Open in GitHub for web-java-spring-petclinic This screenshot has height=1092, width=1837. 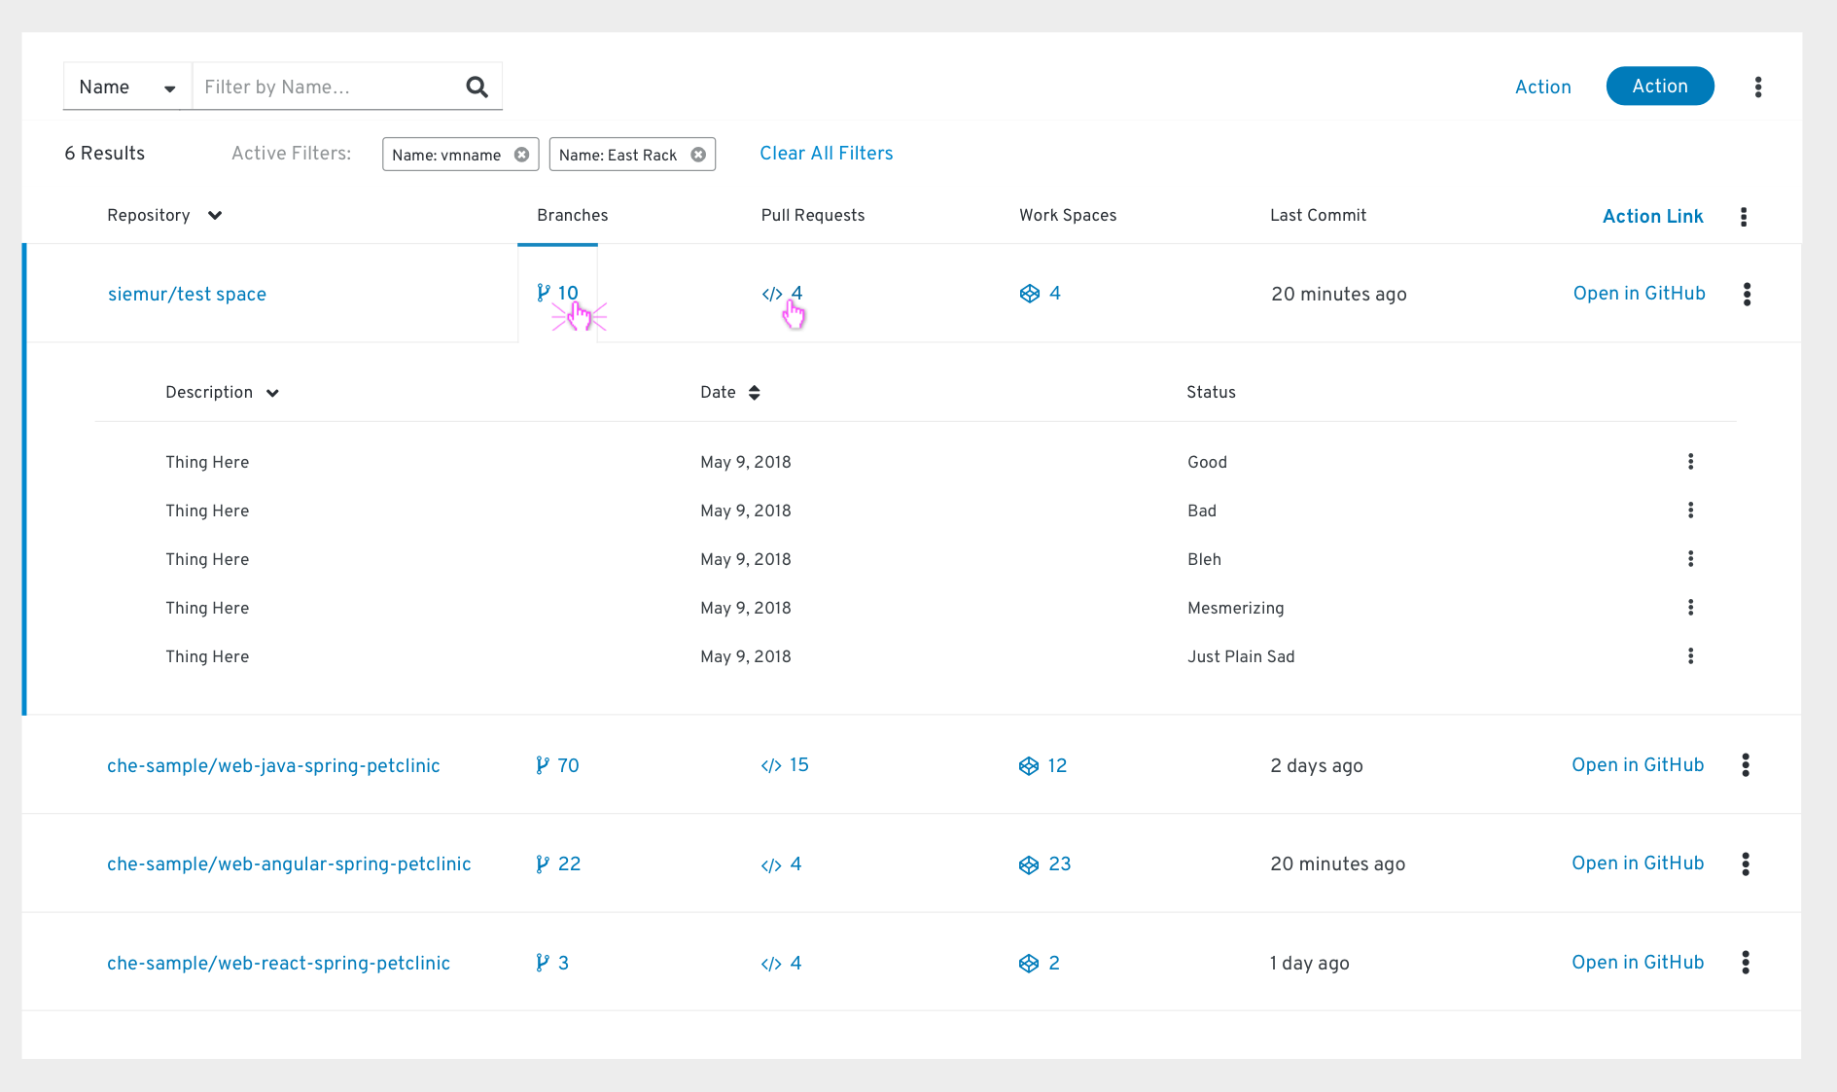[x=1637, y=765]
